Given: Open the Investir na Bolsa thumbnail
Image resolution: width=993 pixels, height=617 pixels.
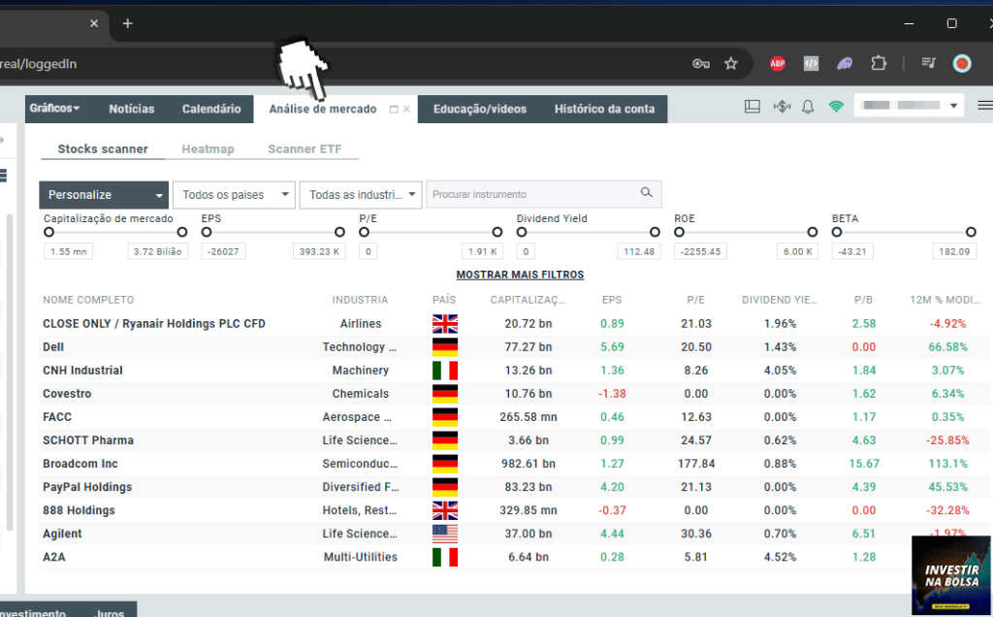Looking at the screenshot, I should pyautogui.click(x=951, y=576).
